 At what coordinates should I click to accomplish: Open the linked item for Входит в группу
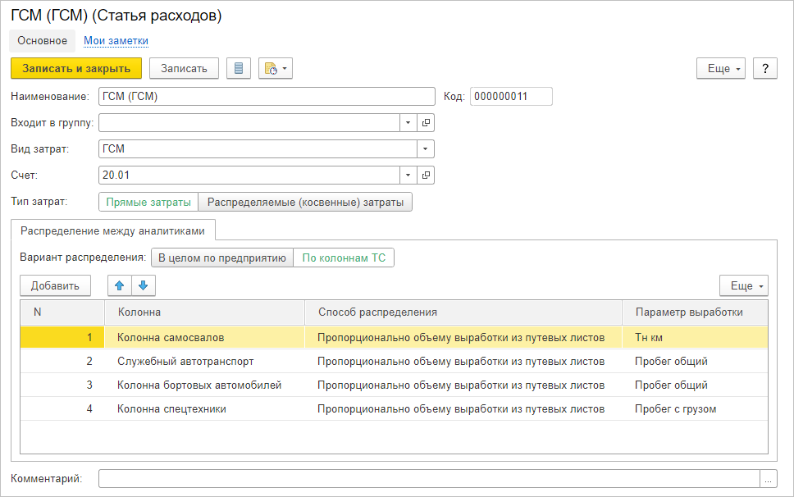tap(426, 123)
